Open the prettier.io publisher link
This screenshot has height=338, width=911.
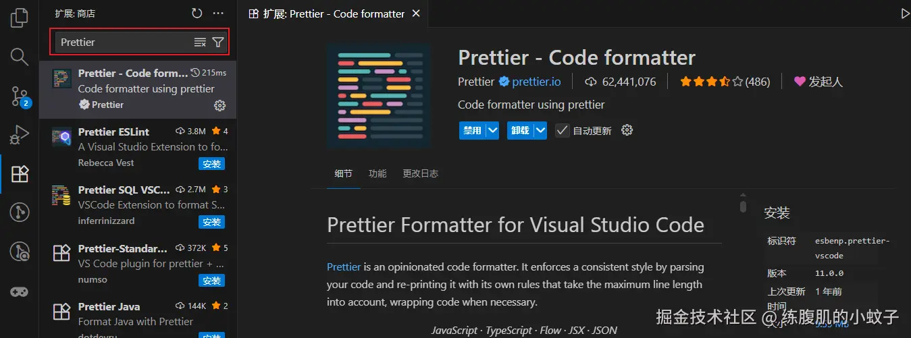[536, 82]
